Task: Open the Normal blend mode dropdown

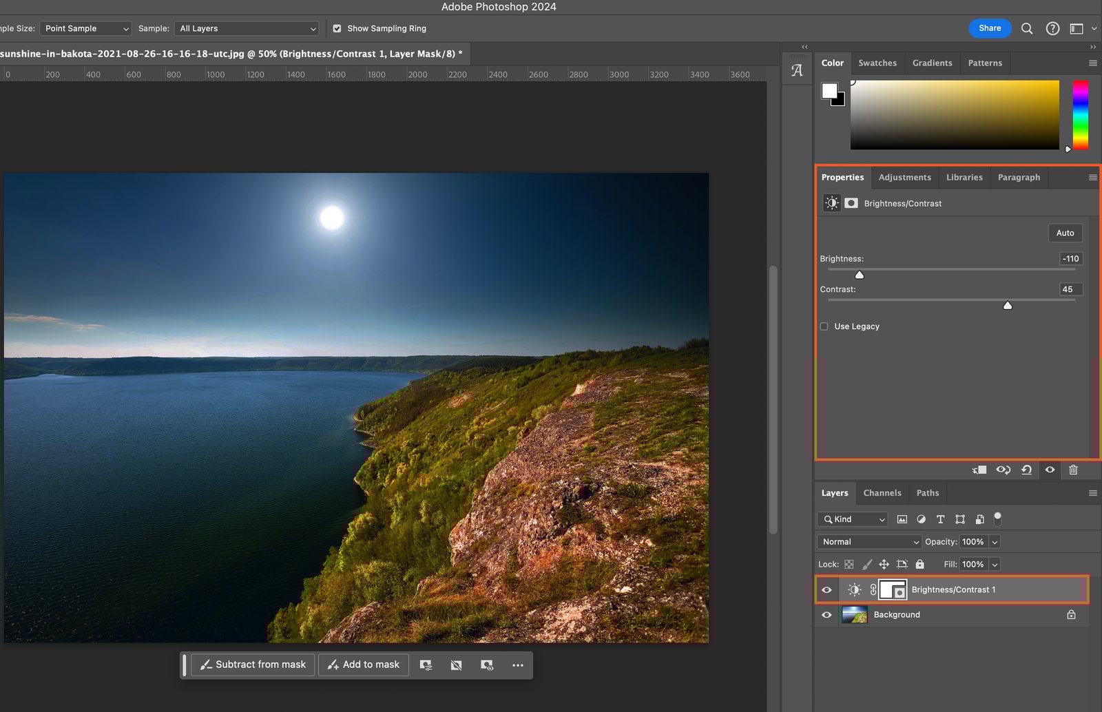Action: (869, 542)
